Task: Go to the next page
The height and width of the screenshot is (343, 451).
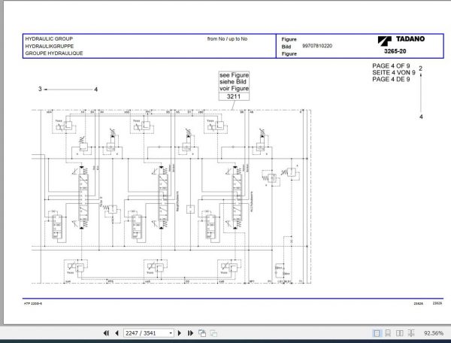Action: click(x=180, y=333)
